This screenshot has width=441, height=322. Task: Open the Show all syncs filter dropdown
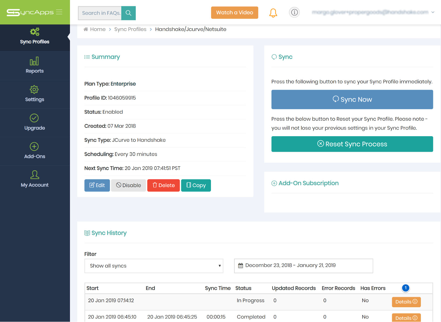click(x=154, y=266)
